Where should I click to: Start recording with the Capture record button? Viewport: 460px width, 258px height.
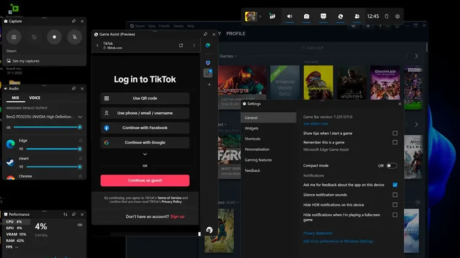[x=54, y=37]
